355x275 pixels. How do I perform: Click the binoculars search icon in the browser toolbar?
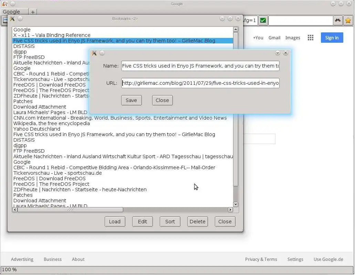point(338,20)
